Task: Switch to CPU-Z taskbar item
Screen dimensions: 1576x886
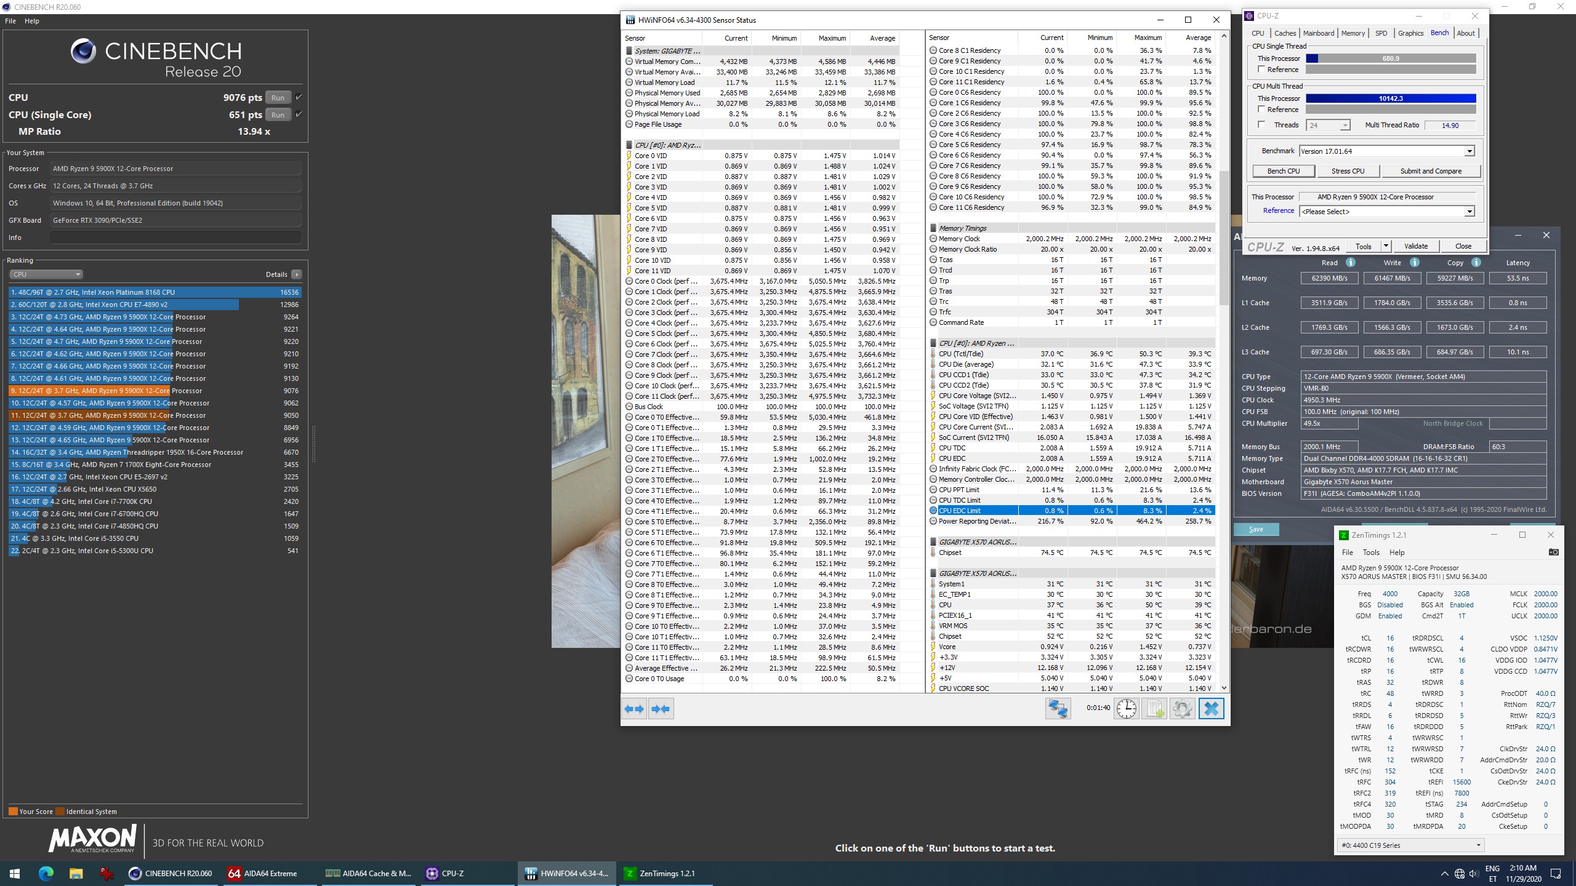Action: [x=467, y=873]
